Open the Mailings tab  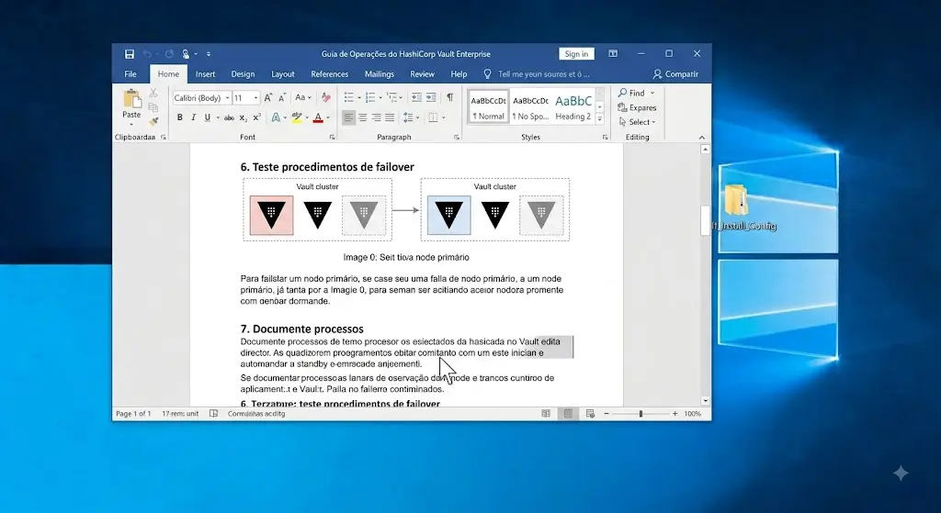pos(380,74)
